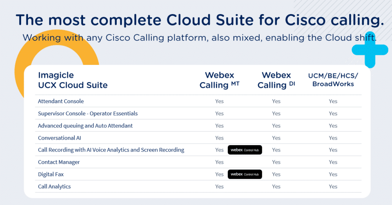Click Supervisor Console - Operator Essentials
392x205 pixels.
point(88,113)
